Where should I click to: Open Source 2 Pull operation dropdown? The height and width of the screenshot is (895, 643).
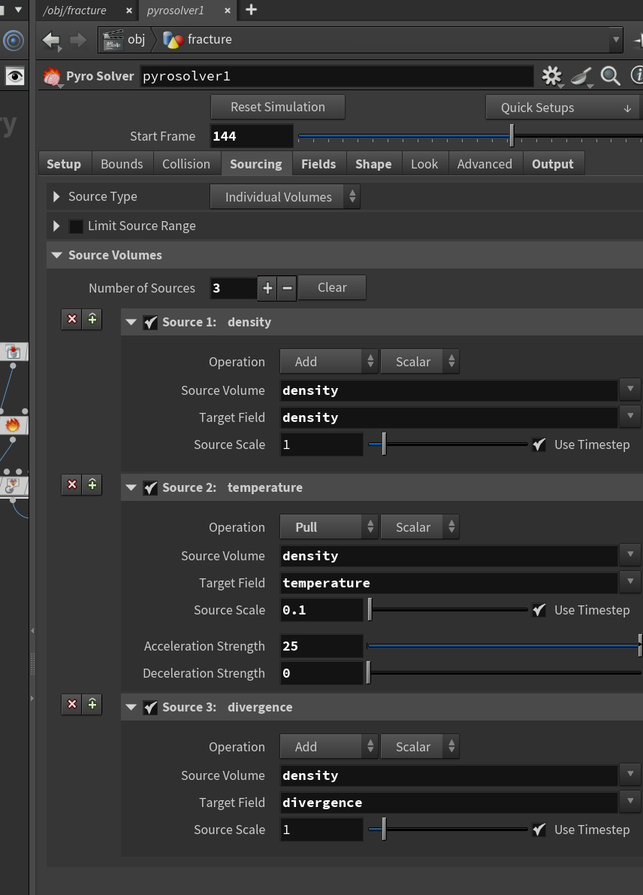click(328, 526)
